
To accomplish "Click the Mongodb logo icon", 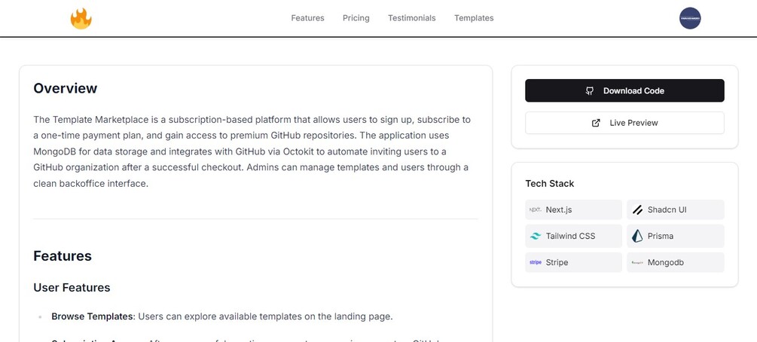I will [x=637, y=263].
